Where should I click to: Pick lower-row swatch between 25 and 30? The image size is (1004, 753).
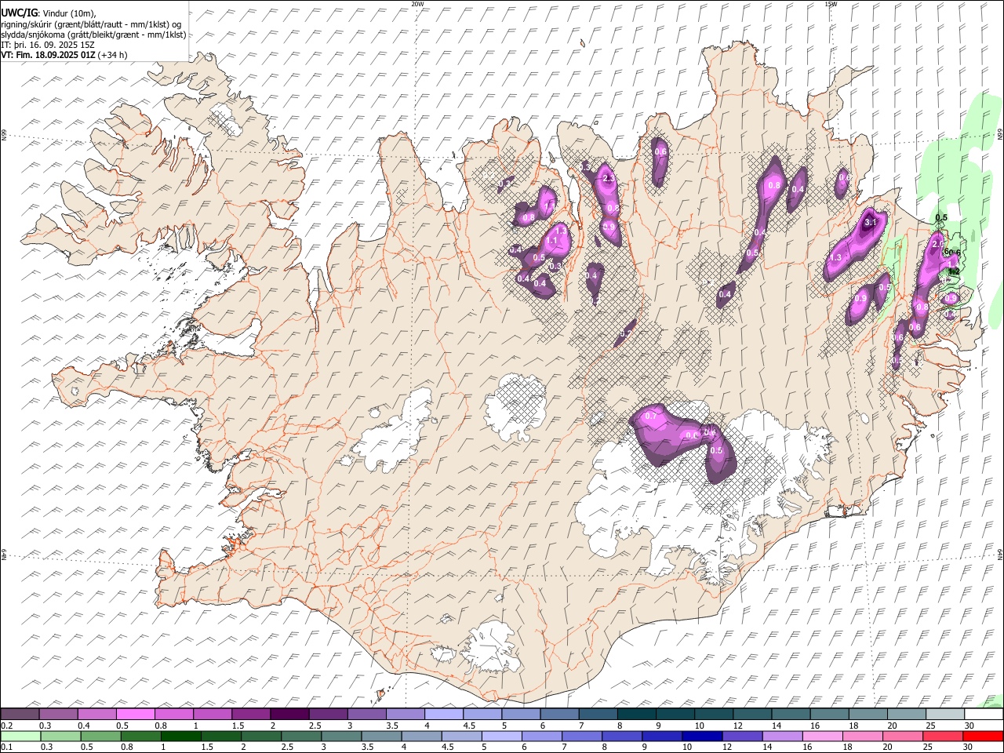(x=944, y=736)
